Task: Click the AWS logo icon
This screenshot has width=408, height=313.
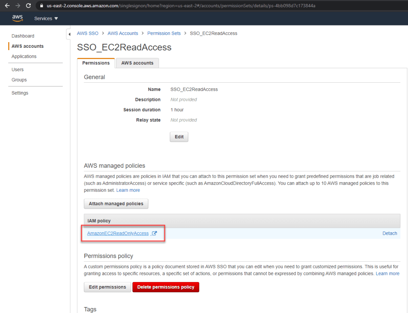Action: click(x=17, y=18)
